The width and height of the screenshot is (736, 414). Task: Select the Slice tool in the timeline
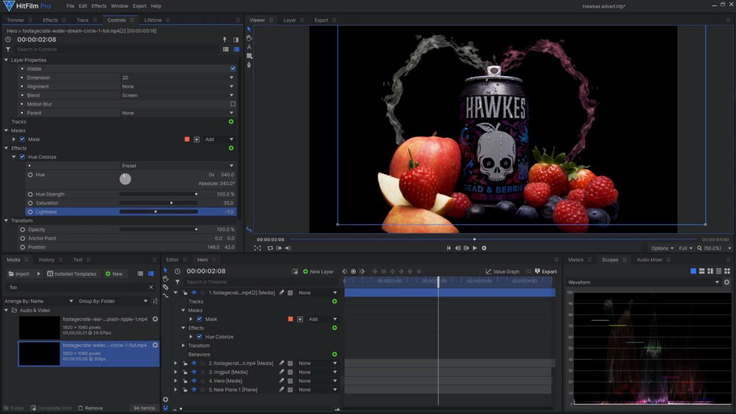pos(166,286)
